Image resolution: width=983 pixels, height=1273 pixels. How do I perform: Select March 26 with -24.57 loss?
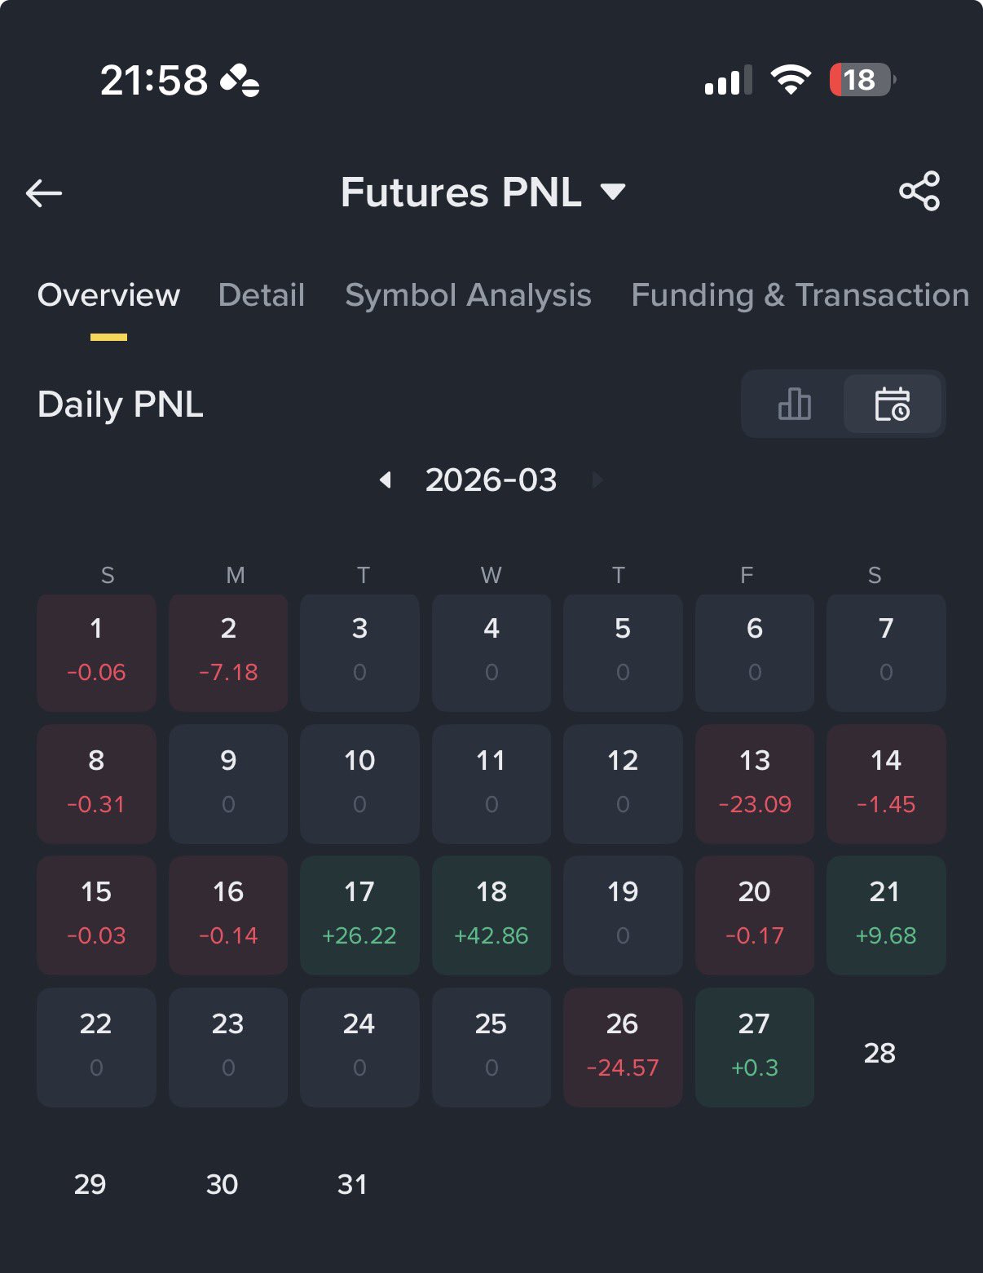(x=623, y=1047)
